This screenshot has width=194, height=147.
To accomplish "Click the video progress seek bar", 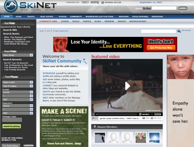I will pos(117,114).
